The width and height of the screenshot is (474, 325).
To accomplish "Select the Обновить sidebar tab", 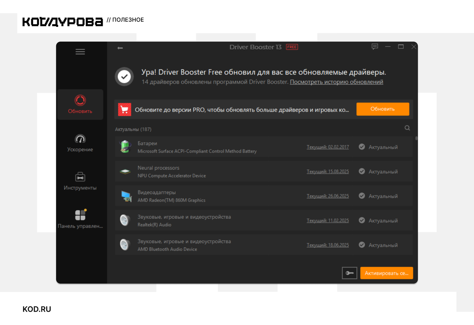I will click(x=80, y=104).
